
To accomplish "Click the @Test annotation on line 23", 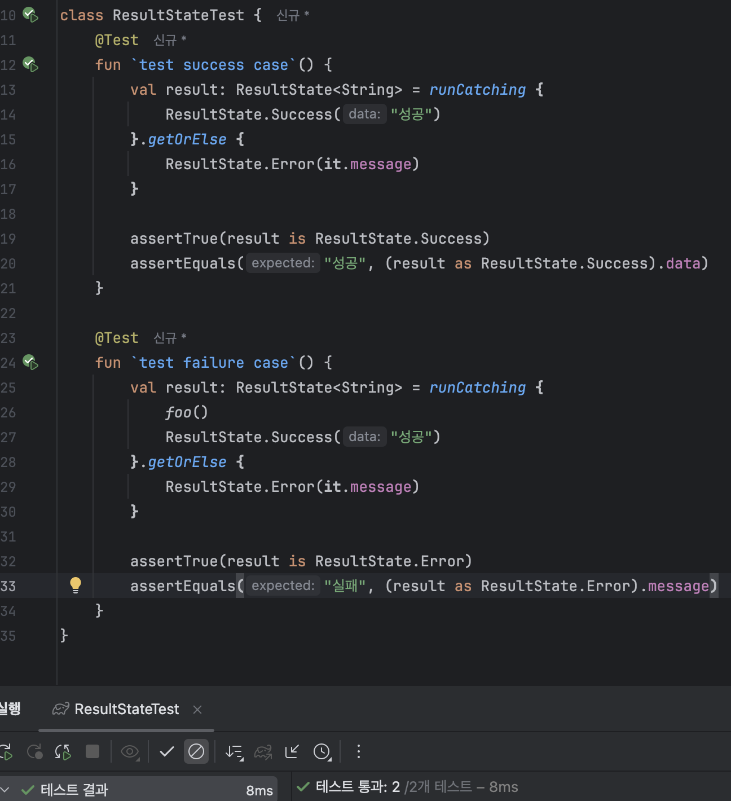I will click(x=117, y=338).
